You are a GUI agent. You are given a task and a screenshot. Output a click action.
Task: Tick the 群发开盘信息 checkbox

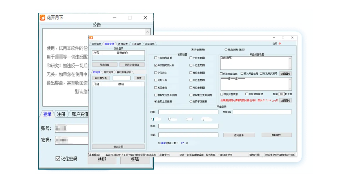pyautogui.click(x=222, y=74)
